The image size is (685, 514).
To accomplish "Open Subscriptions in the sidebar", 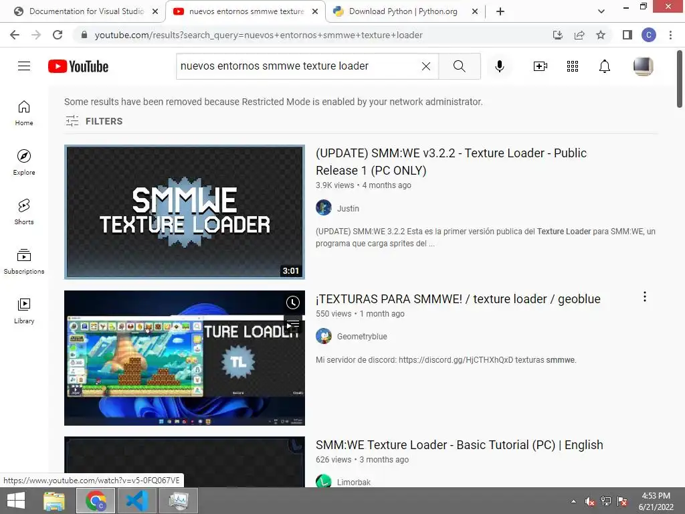I will click(x=24, y=262).
